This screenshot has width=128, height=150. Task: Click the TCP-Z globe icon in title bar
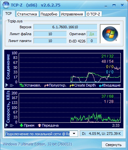pyautogui.click(x=6, y=5)
